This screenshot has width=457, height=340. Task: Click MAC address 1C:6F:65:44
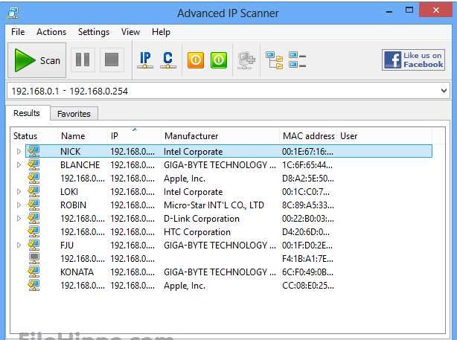(307, 165)
